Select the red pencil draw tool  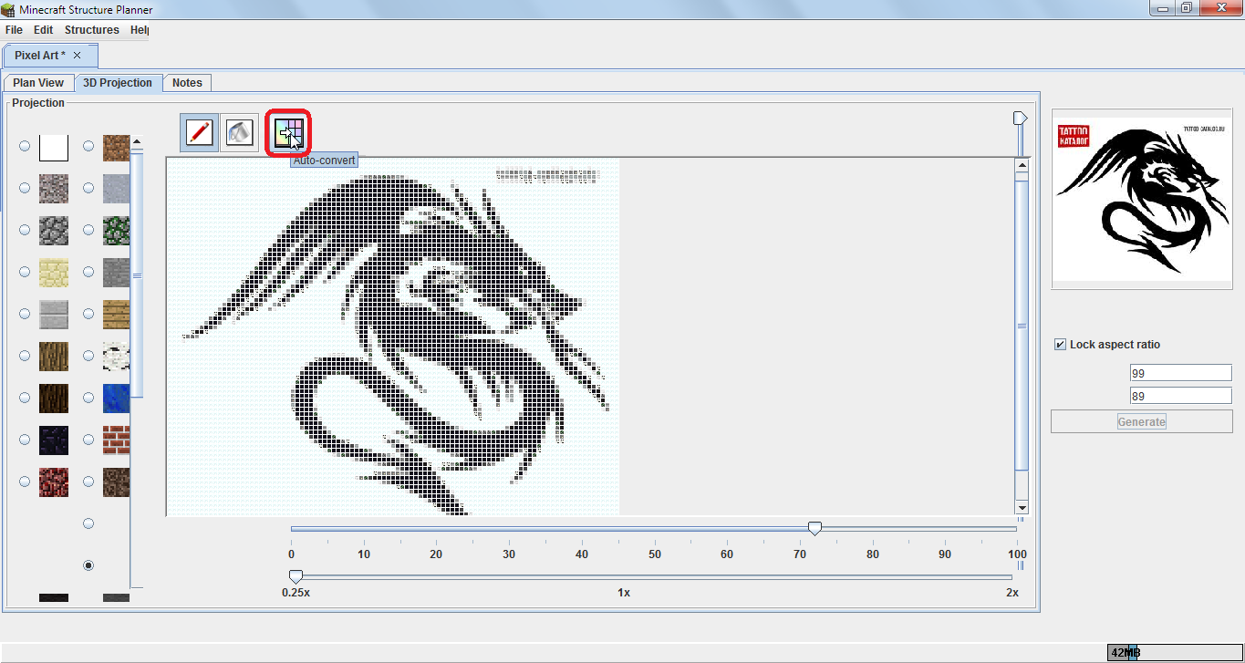pos(200,133)
